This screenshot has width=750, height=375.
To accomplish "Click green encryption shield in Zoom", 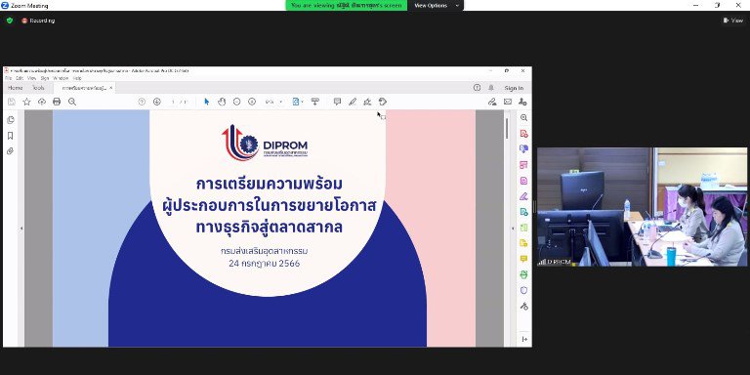I will [x=10, y=21].
